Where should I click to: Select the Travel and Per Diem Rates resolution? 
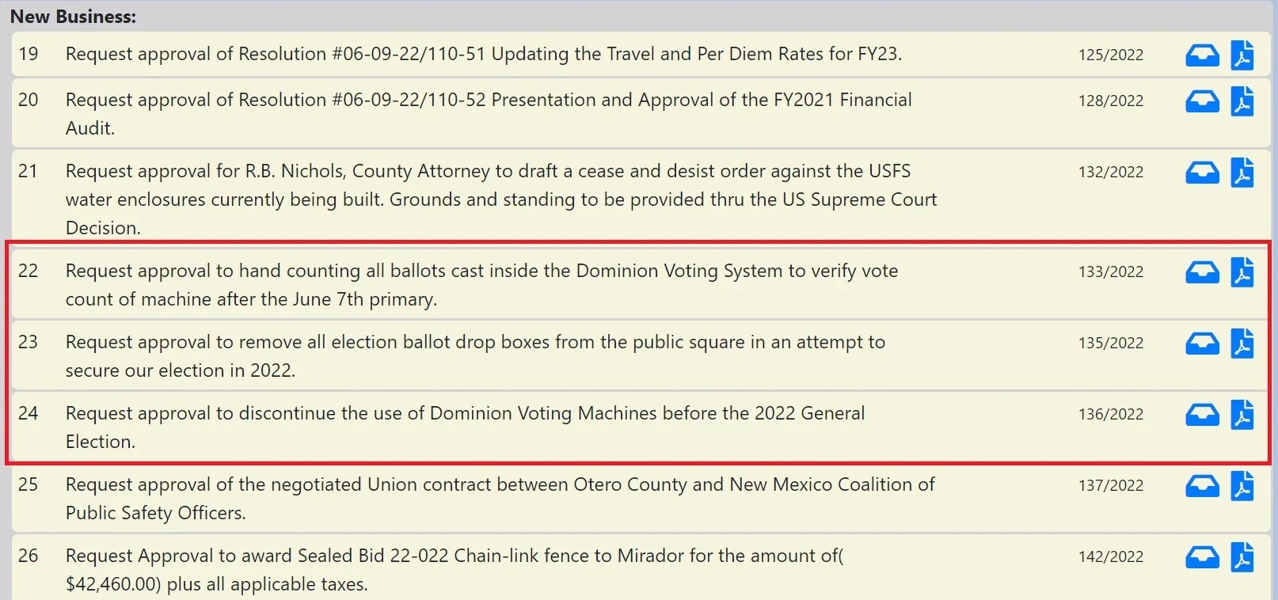click(483, 54)
